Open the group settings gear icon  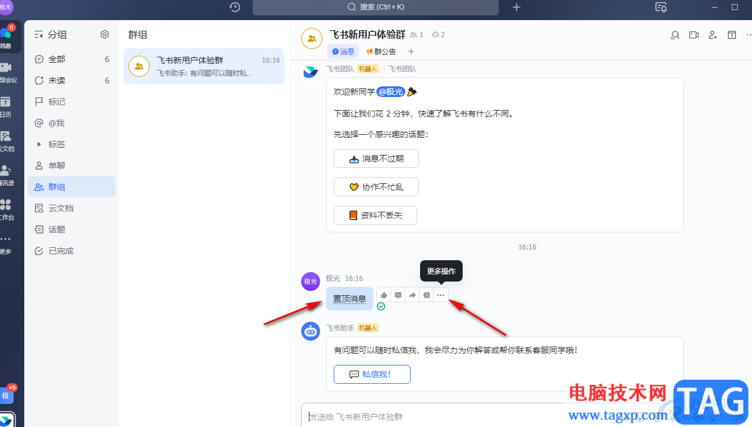click(x=105, y=34)
